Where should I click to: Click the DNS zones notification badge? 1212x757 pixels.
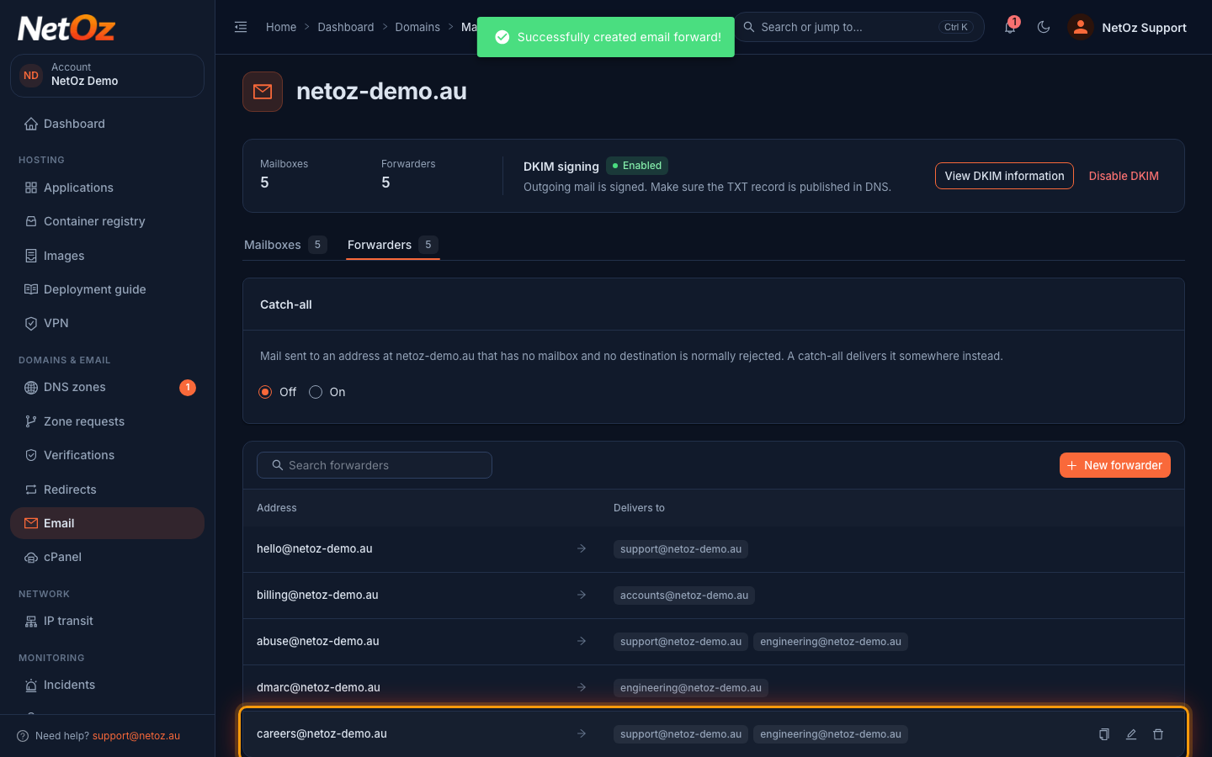pyautogui.click(x=188, y=387)
